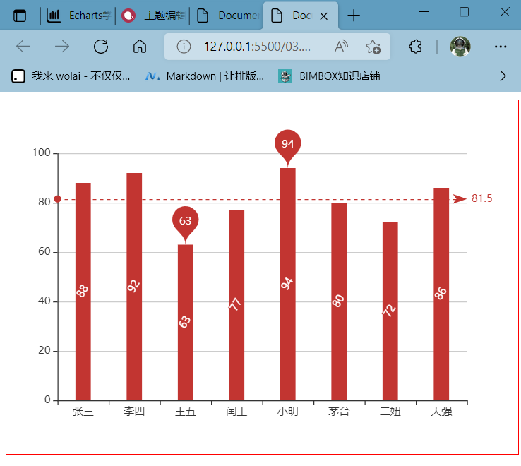Screen dimensions: 521x466
Task: View site information icon in address bar
Action: [184, 47]
